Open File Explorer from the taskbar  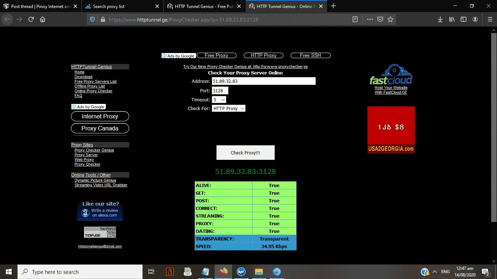259,272
